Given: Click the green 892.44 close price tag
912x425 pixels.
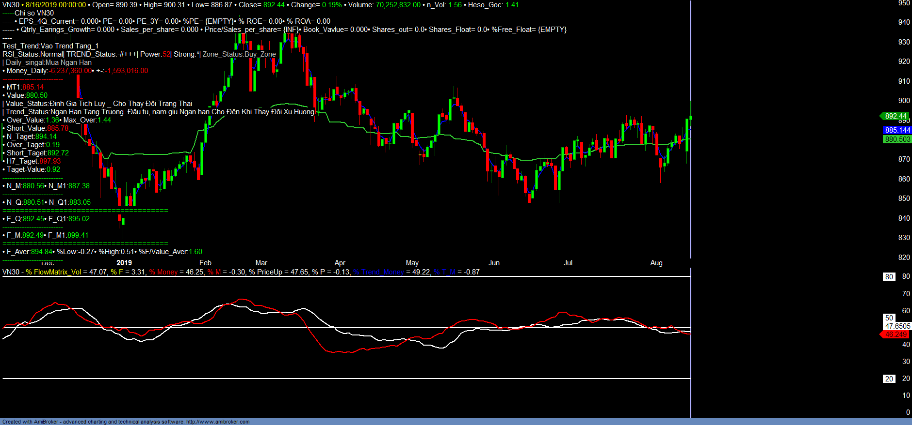Looking at the screenshot, I should click(895, 116).
